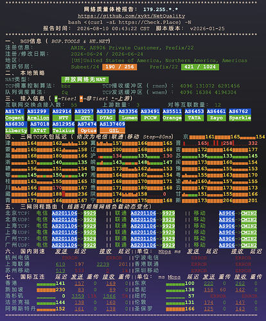Click the AS1299 badge

[x=39, y=111]
